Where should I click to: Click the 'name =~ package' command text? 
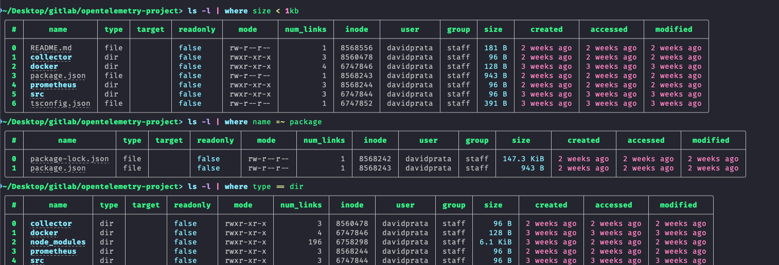click(287, 122)
